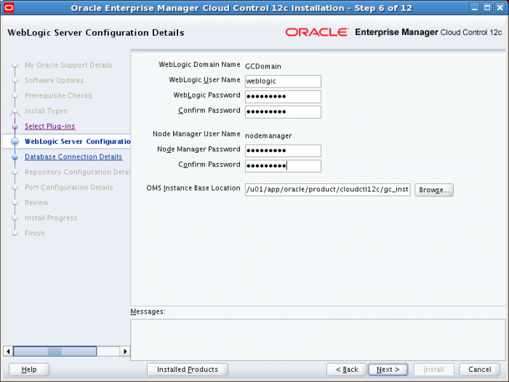
Task: Click Confirm Password field below WebLogic Password
Action: 283,112
